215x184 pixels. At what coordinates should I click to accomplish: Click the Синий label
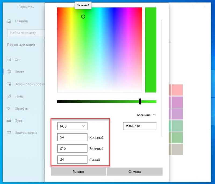click(x=95, y=160)
